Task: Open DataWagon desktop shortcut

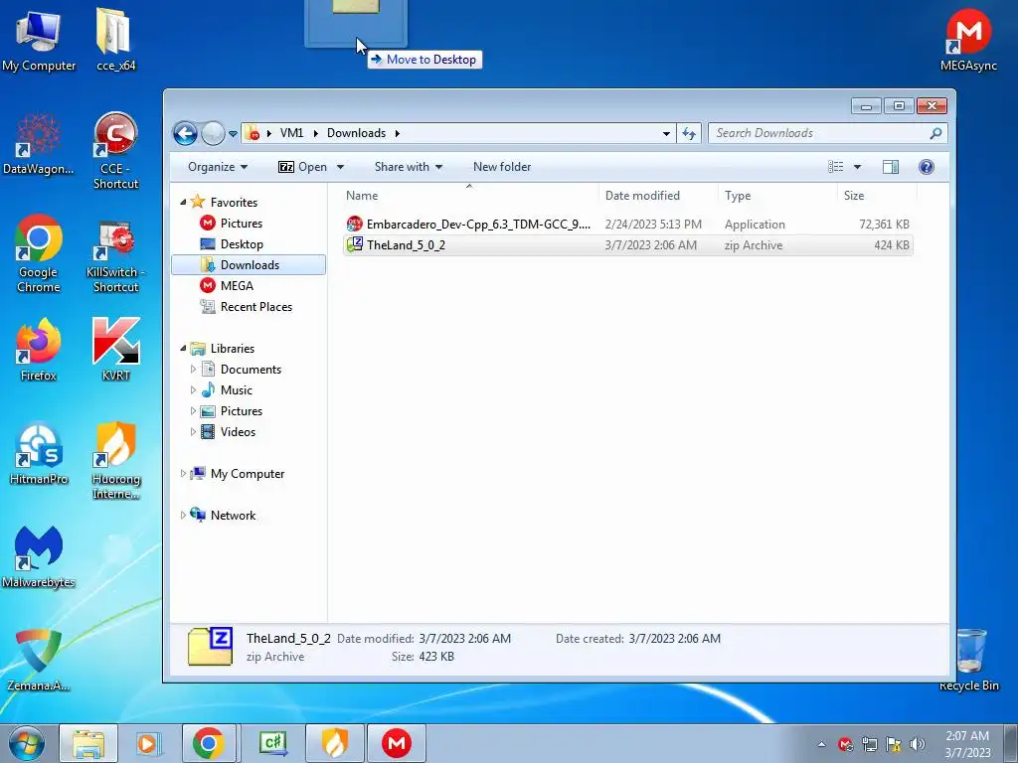Action: [39, 144]
